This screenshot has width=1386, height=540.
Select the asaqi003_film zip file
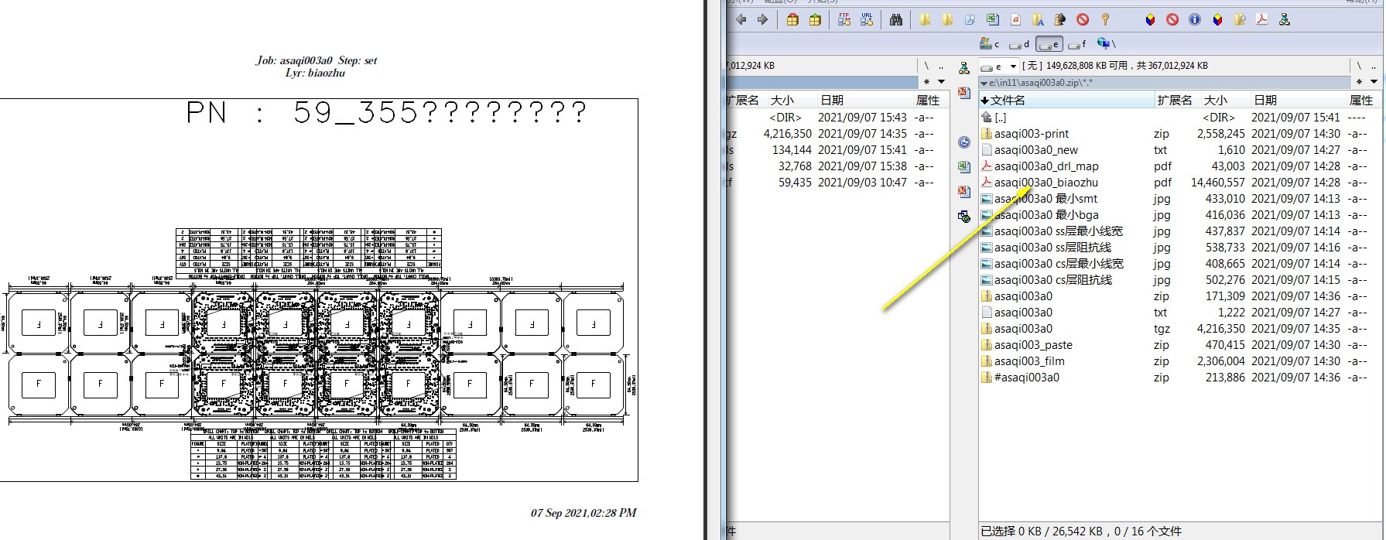pyautogui.click(x=1180, y=361)
